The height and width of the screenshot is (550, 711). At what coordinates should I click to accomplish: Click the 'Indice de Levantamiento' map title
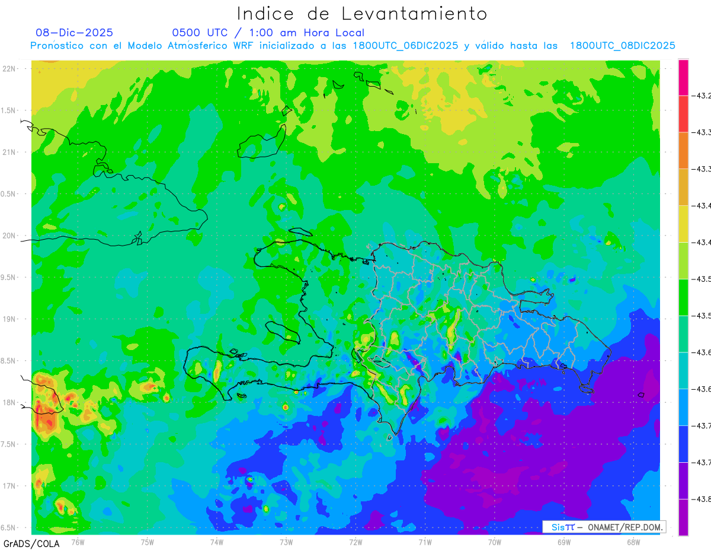coord(362,14)
